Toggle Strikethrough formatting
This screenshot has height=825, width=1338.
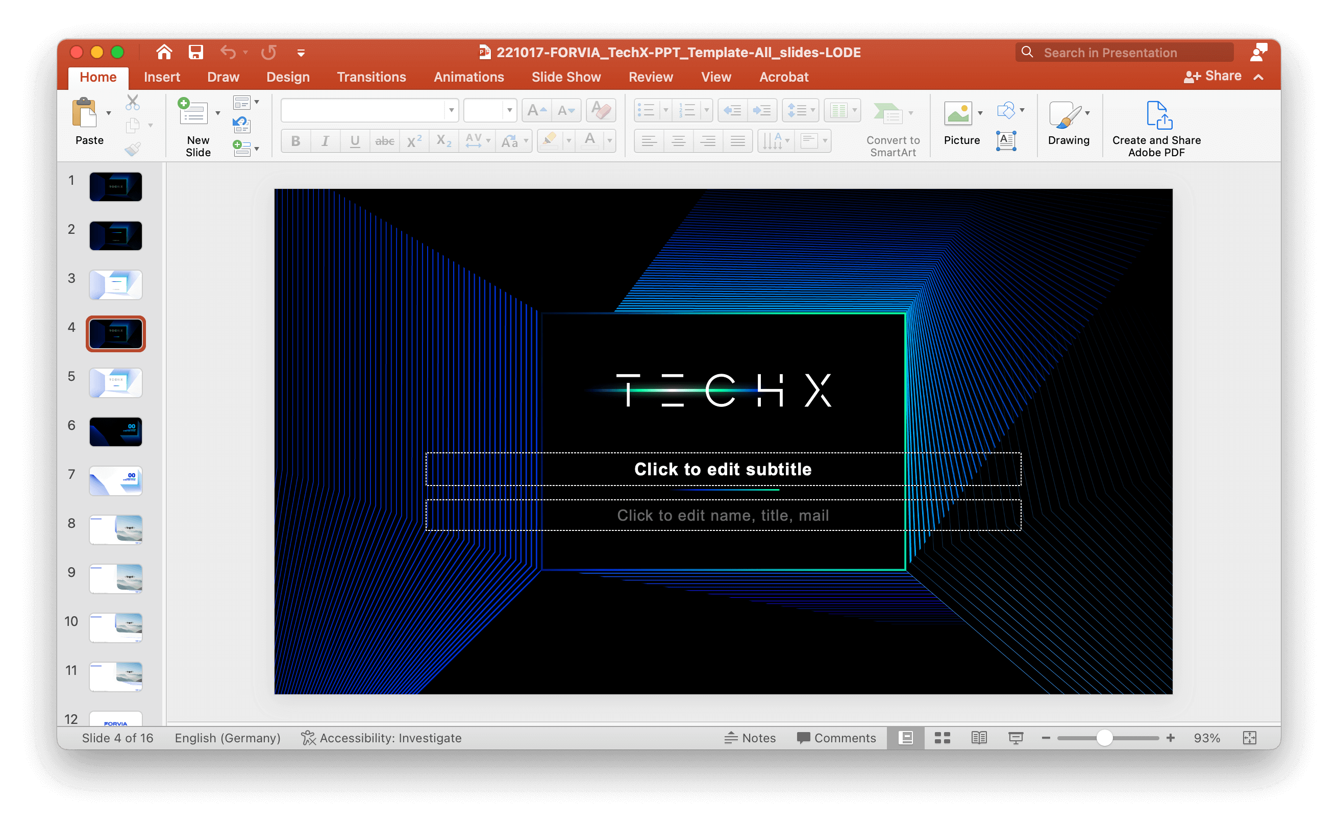(384, 141)
